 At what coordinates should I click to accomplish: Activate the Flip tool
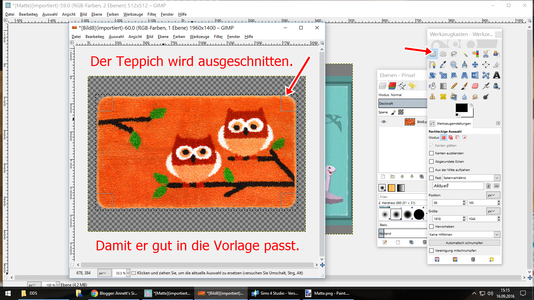tap(475, 75)
